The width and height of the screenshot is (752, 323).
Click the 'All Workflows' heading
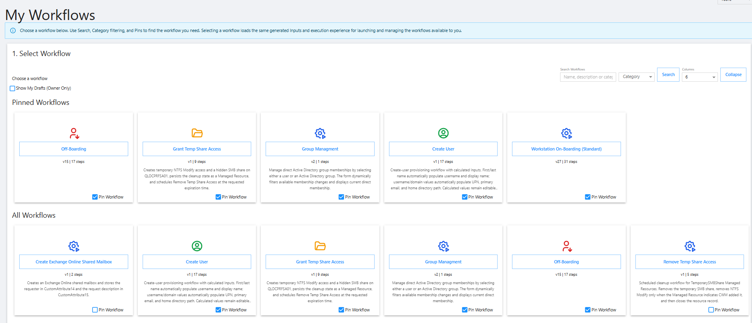click(34, 215)
